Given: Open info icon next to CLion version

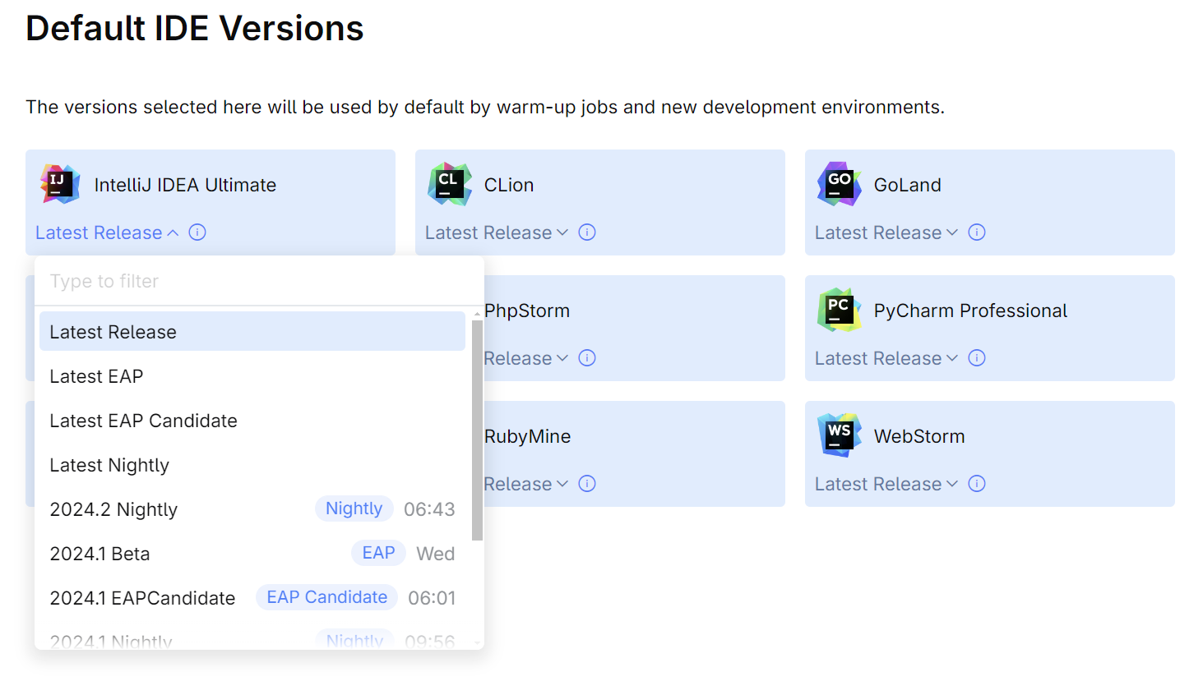Looking at the screenshot, I should point(587,232).
